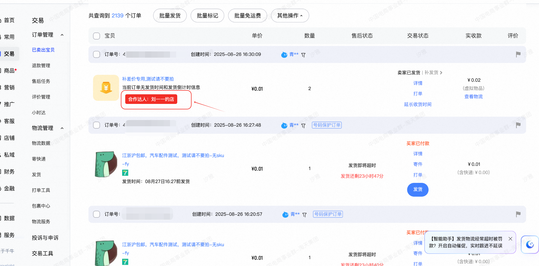This screenshot has width=539, height=266.
Task: Open 商品 in main sidebar
Action: click(9, 71)
